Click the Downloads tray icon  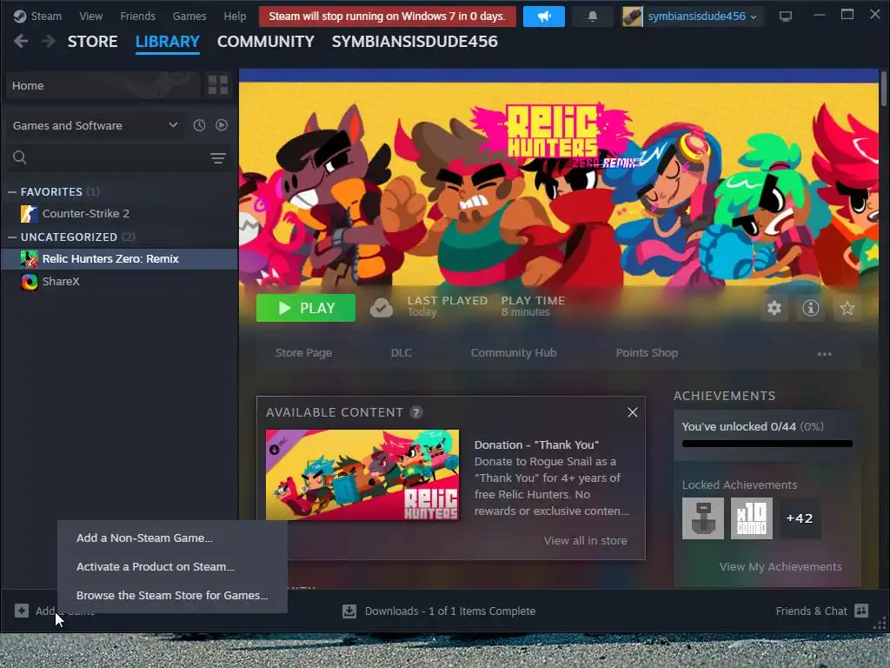point(349,611)
